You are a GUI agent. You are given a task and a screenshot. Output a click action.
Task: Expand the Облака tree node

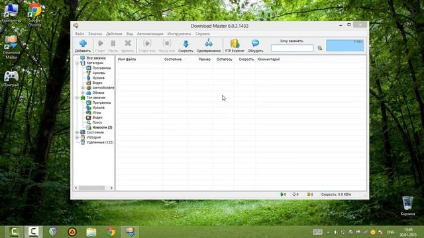pos(83,93)
